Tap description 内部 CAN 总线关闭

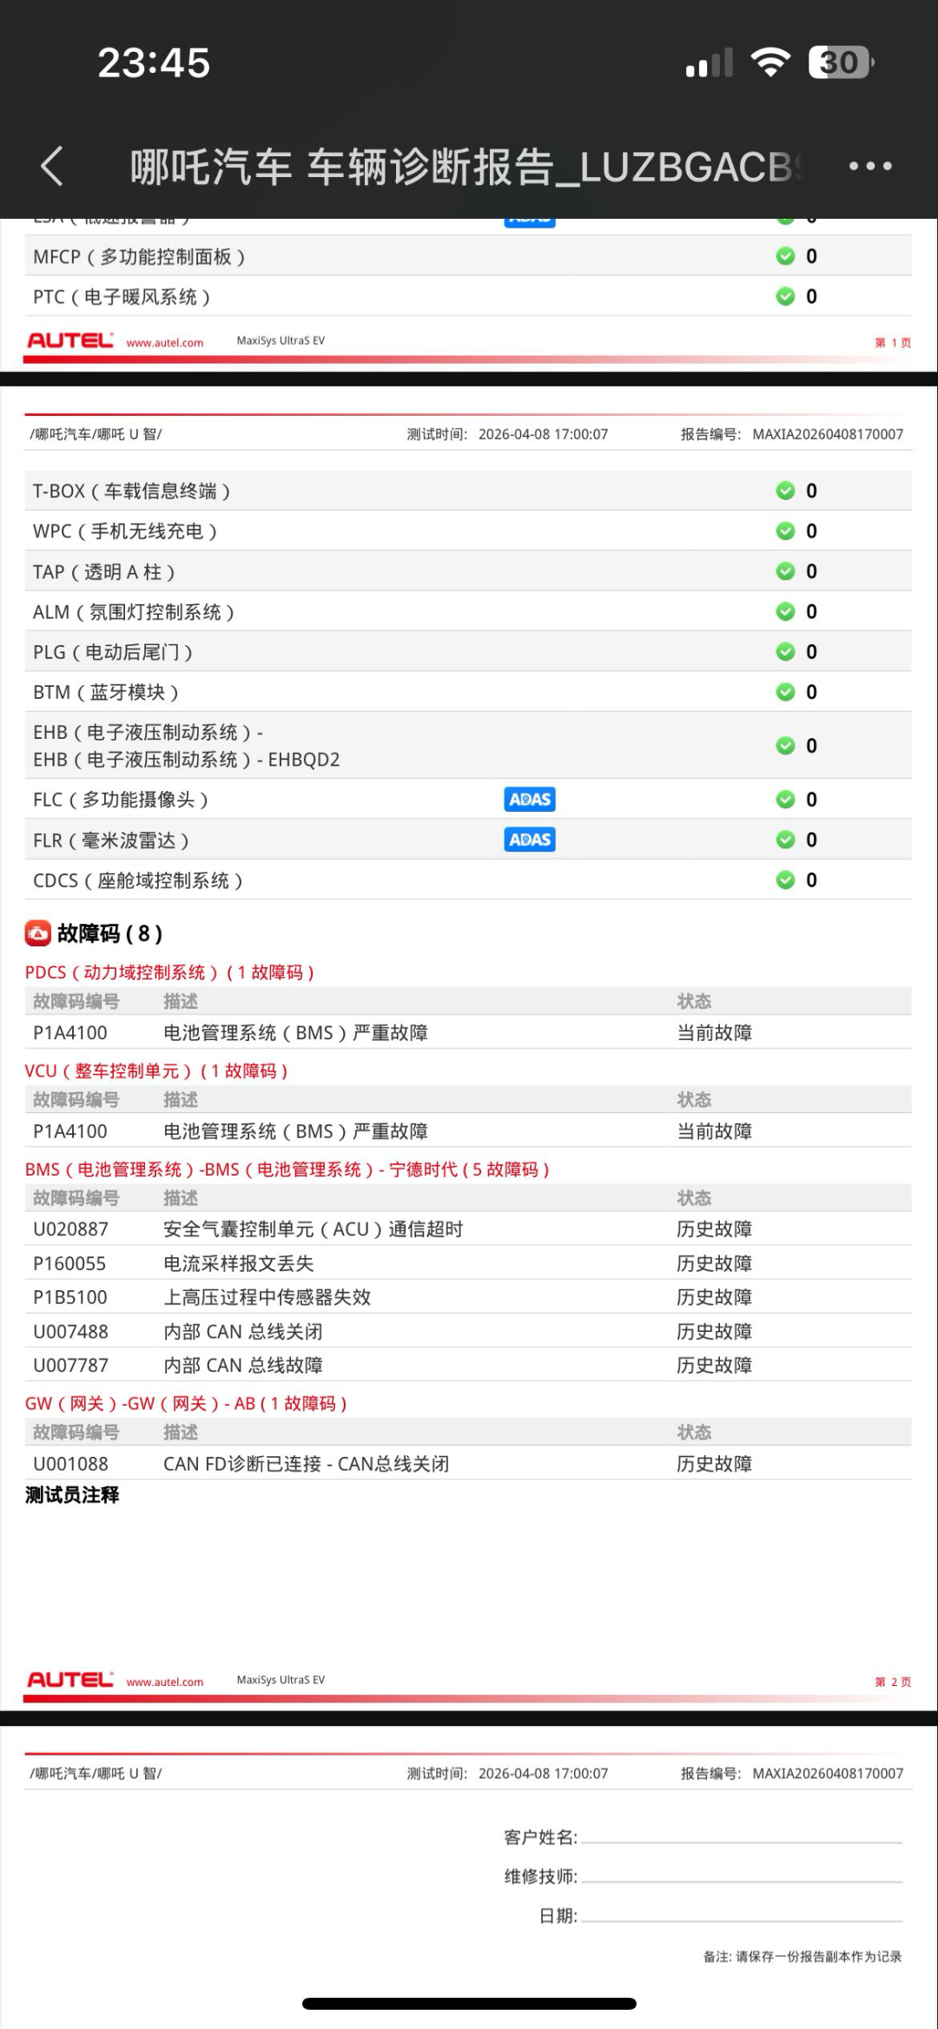point(243,1332)
